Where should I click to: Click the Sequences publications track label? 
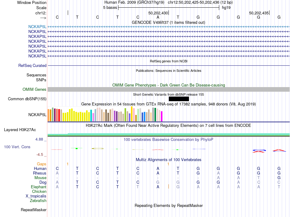36,75
